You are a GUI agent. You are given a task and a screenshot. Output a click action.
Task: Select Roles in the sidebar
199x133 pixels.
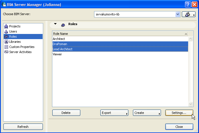click(x=23, y=37)
